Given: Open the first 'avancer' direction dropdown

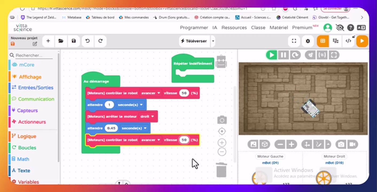Looking at the screenshot, I should (151, 93).
